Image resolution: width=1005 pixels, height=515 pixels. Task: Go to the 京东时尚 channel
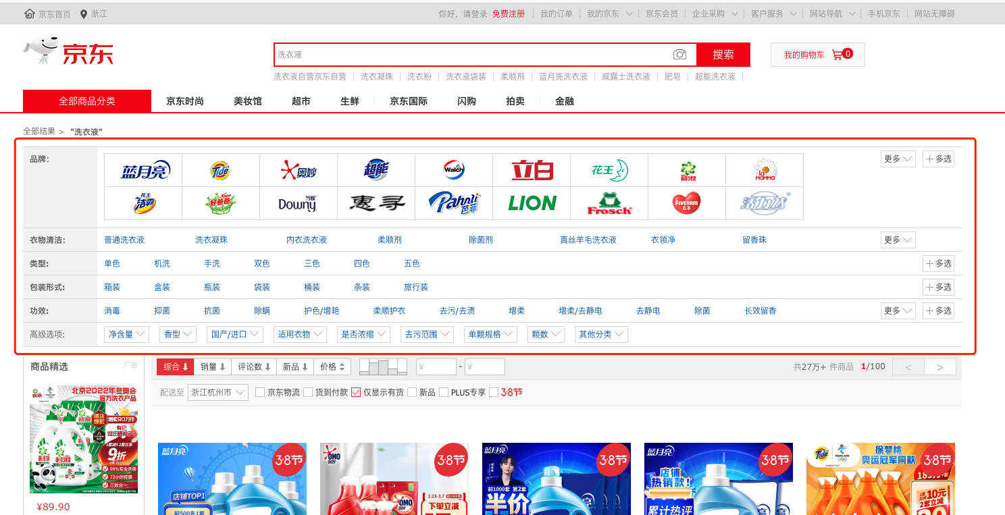(x=185, y=101)
